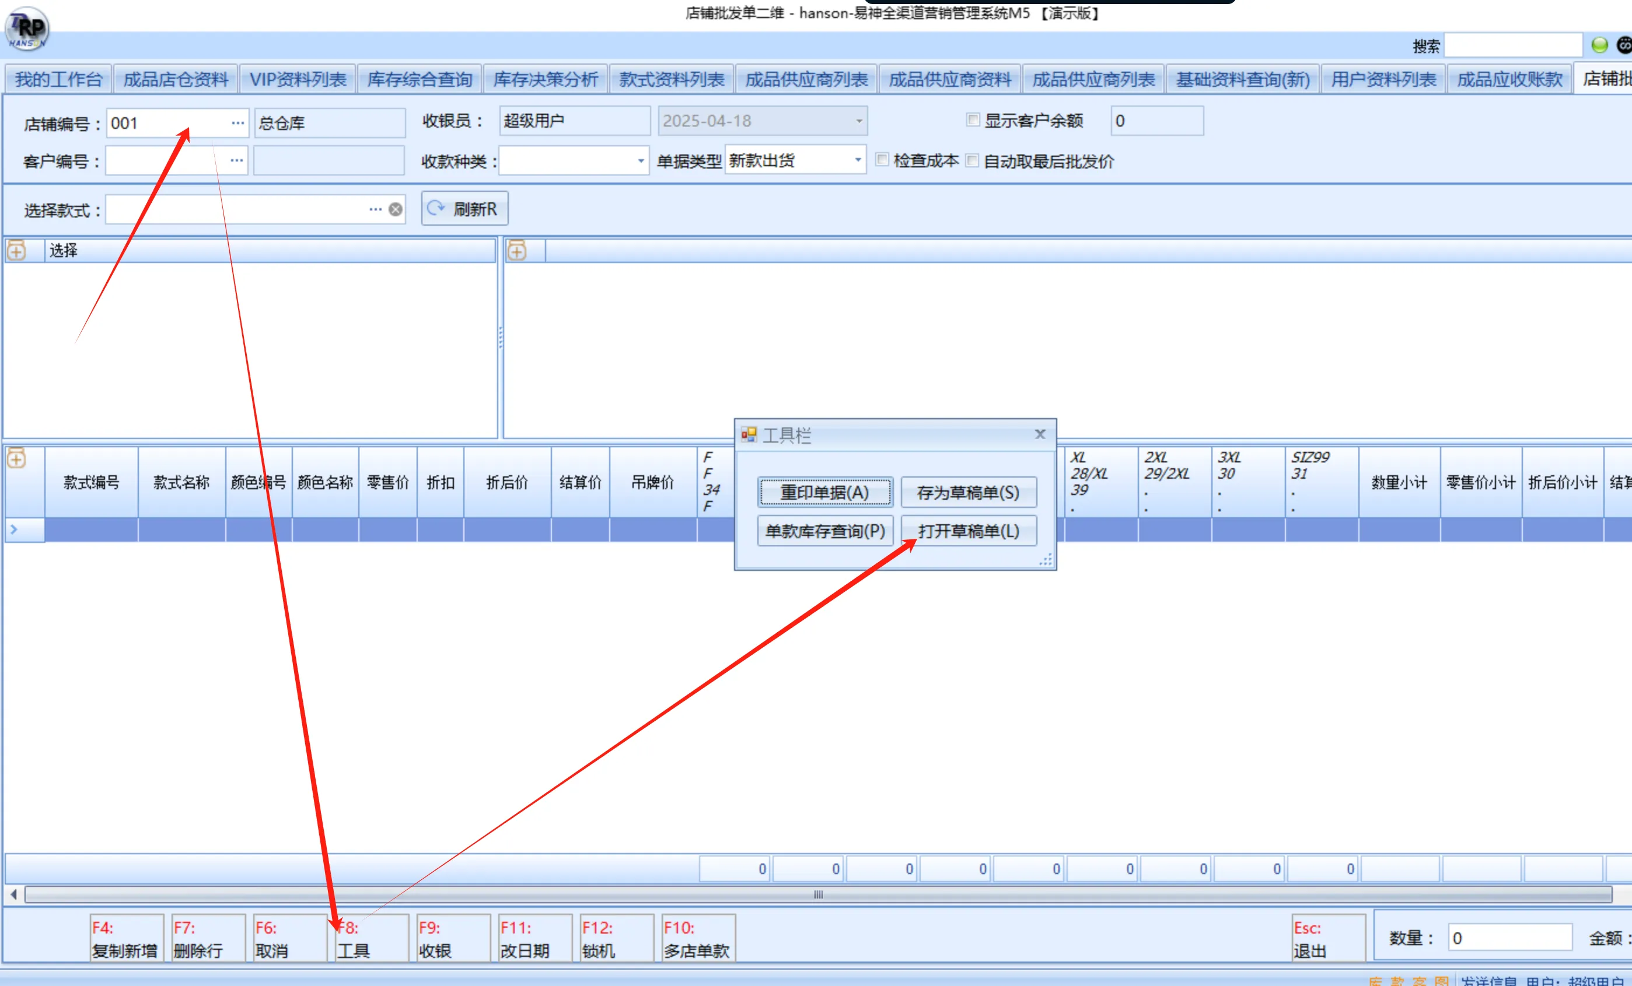
Task: Toggle the 自动取最后批发价 checkbox
Action: coord(972,160)
